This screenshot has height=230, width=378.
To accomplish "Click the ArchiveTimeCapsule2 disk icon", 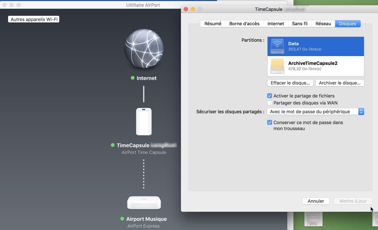I will click(277, 66).
